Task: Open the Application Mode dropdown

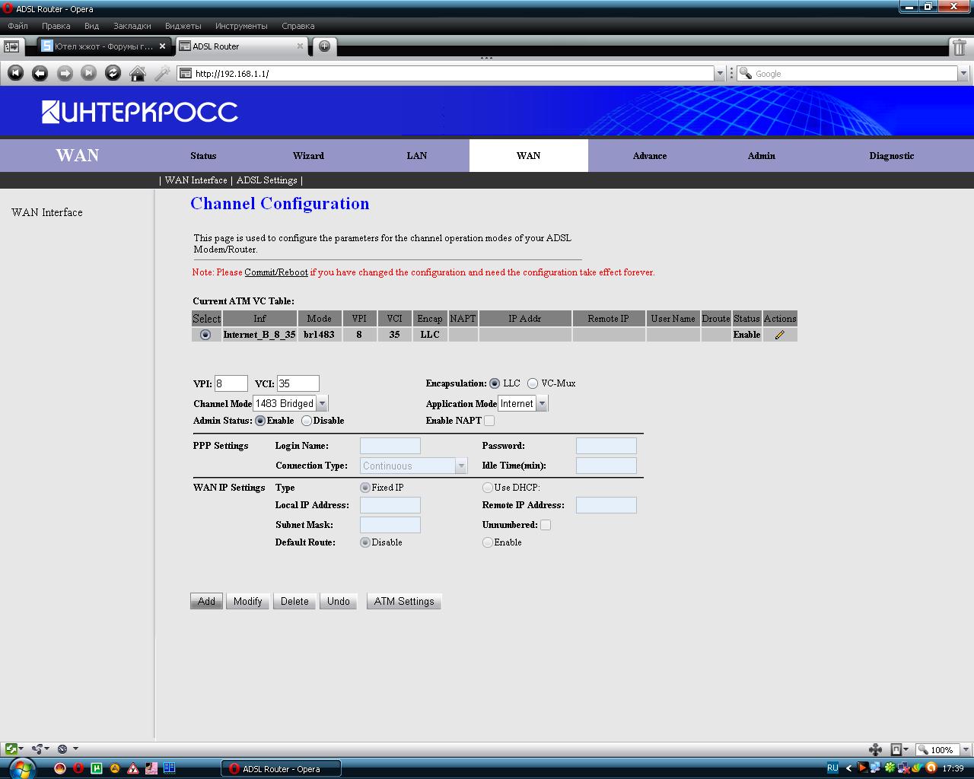Action: click(x=542, y=404)
